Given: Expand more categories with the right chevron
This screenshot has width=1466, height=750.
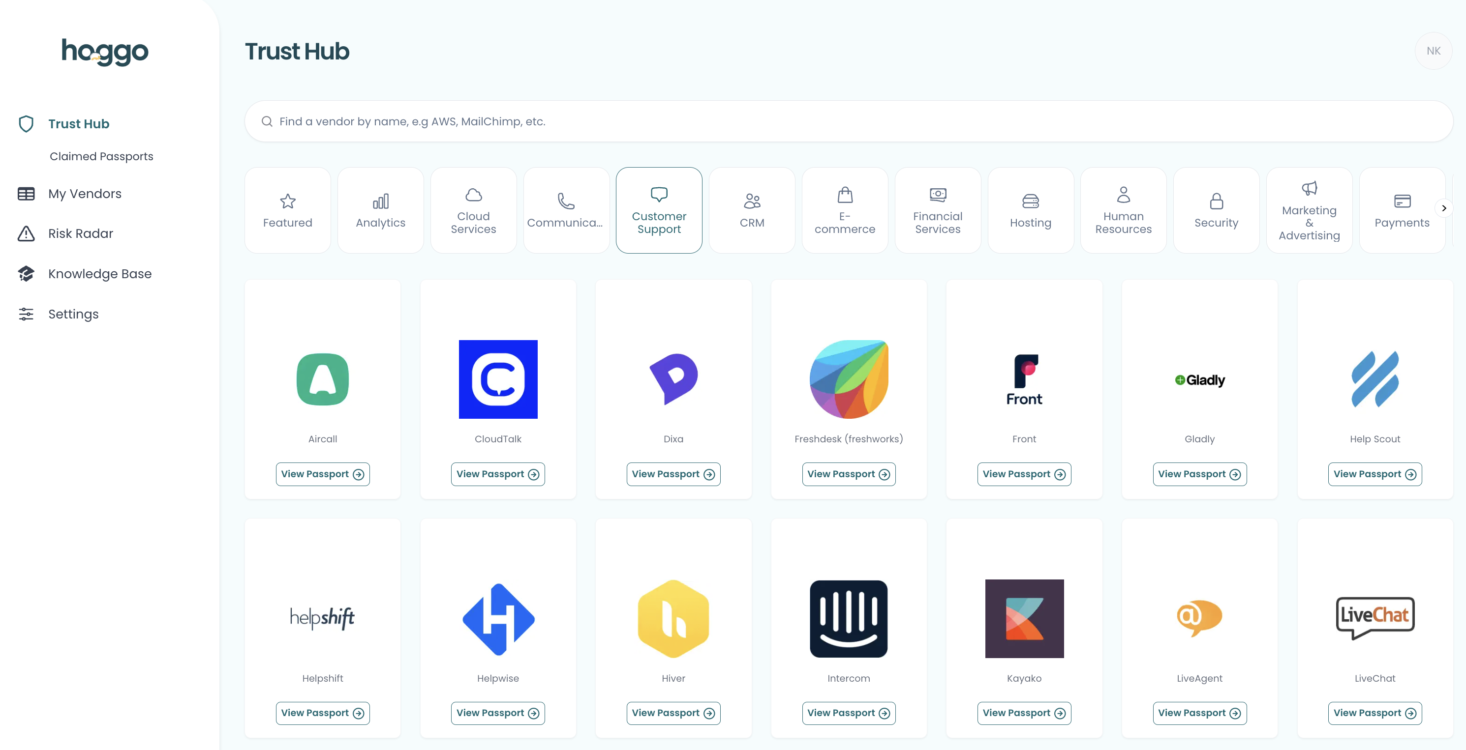Looking at the screenshot, I should [x=1444, y=208].
